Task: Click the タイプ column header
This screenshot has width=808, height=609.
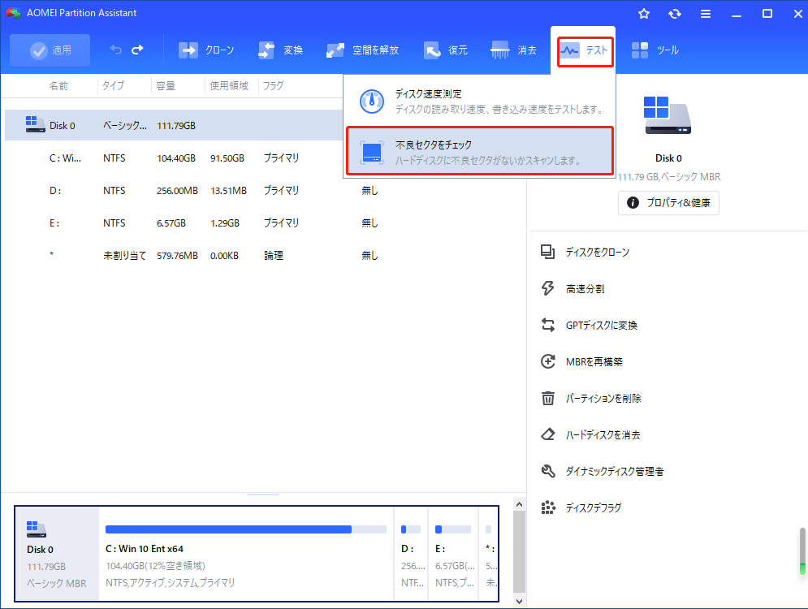Action: pos(113,85)
